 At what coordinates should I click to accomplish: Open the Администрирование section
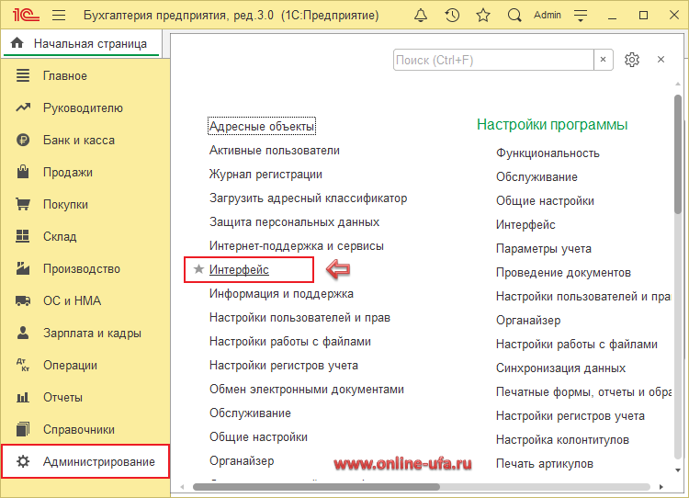[x=99, y=462]
